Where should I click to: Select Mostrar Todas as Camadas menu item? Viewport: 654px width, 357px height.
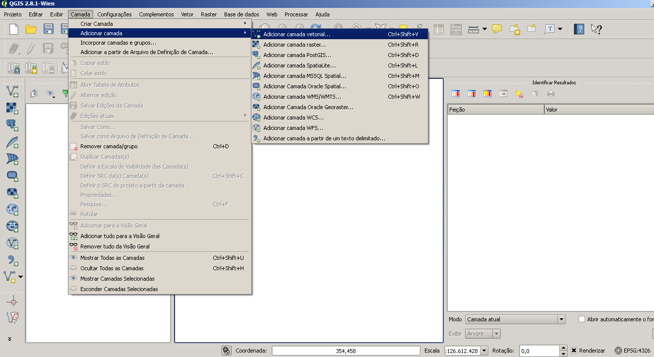pyautogui.click(x=160, y=258)
